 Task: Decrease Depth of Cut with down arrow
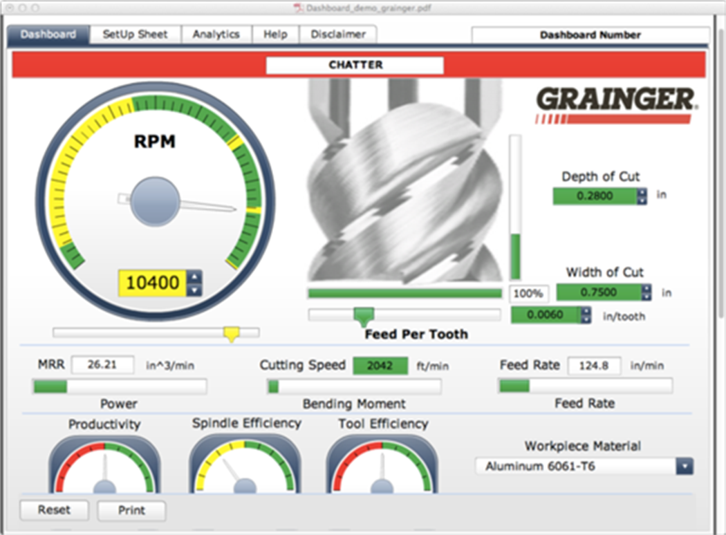pyautogui.click(x=642, y=200)
